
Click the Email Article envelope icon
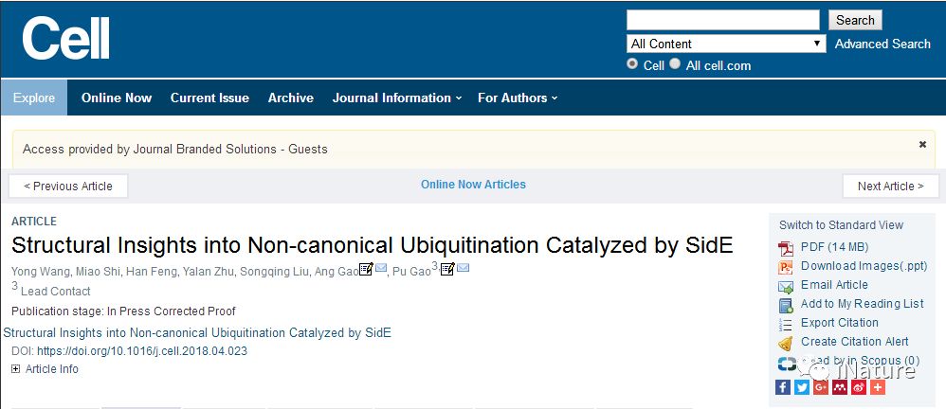pyautogui.click(x=786, y=286)
